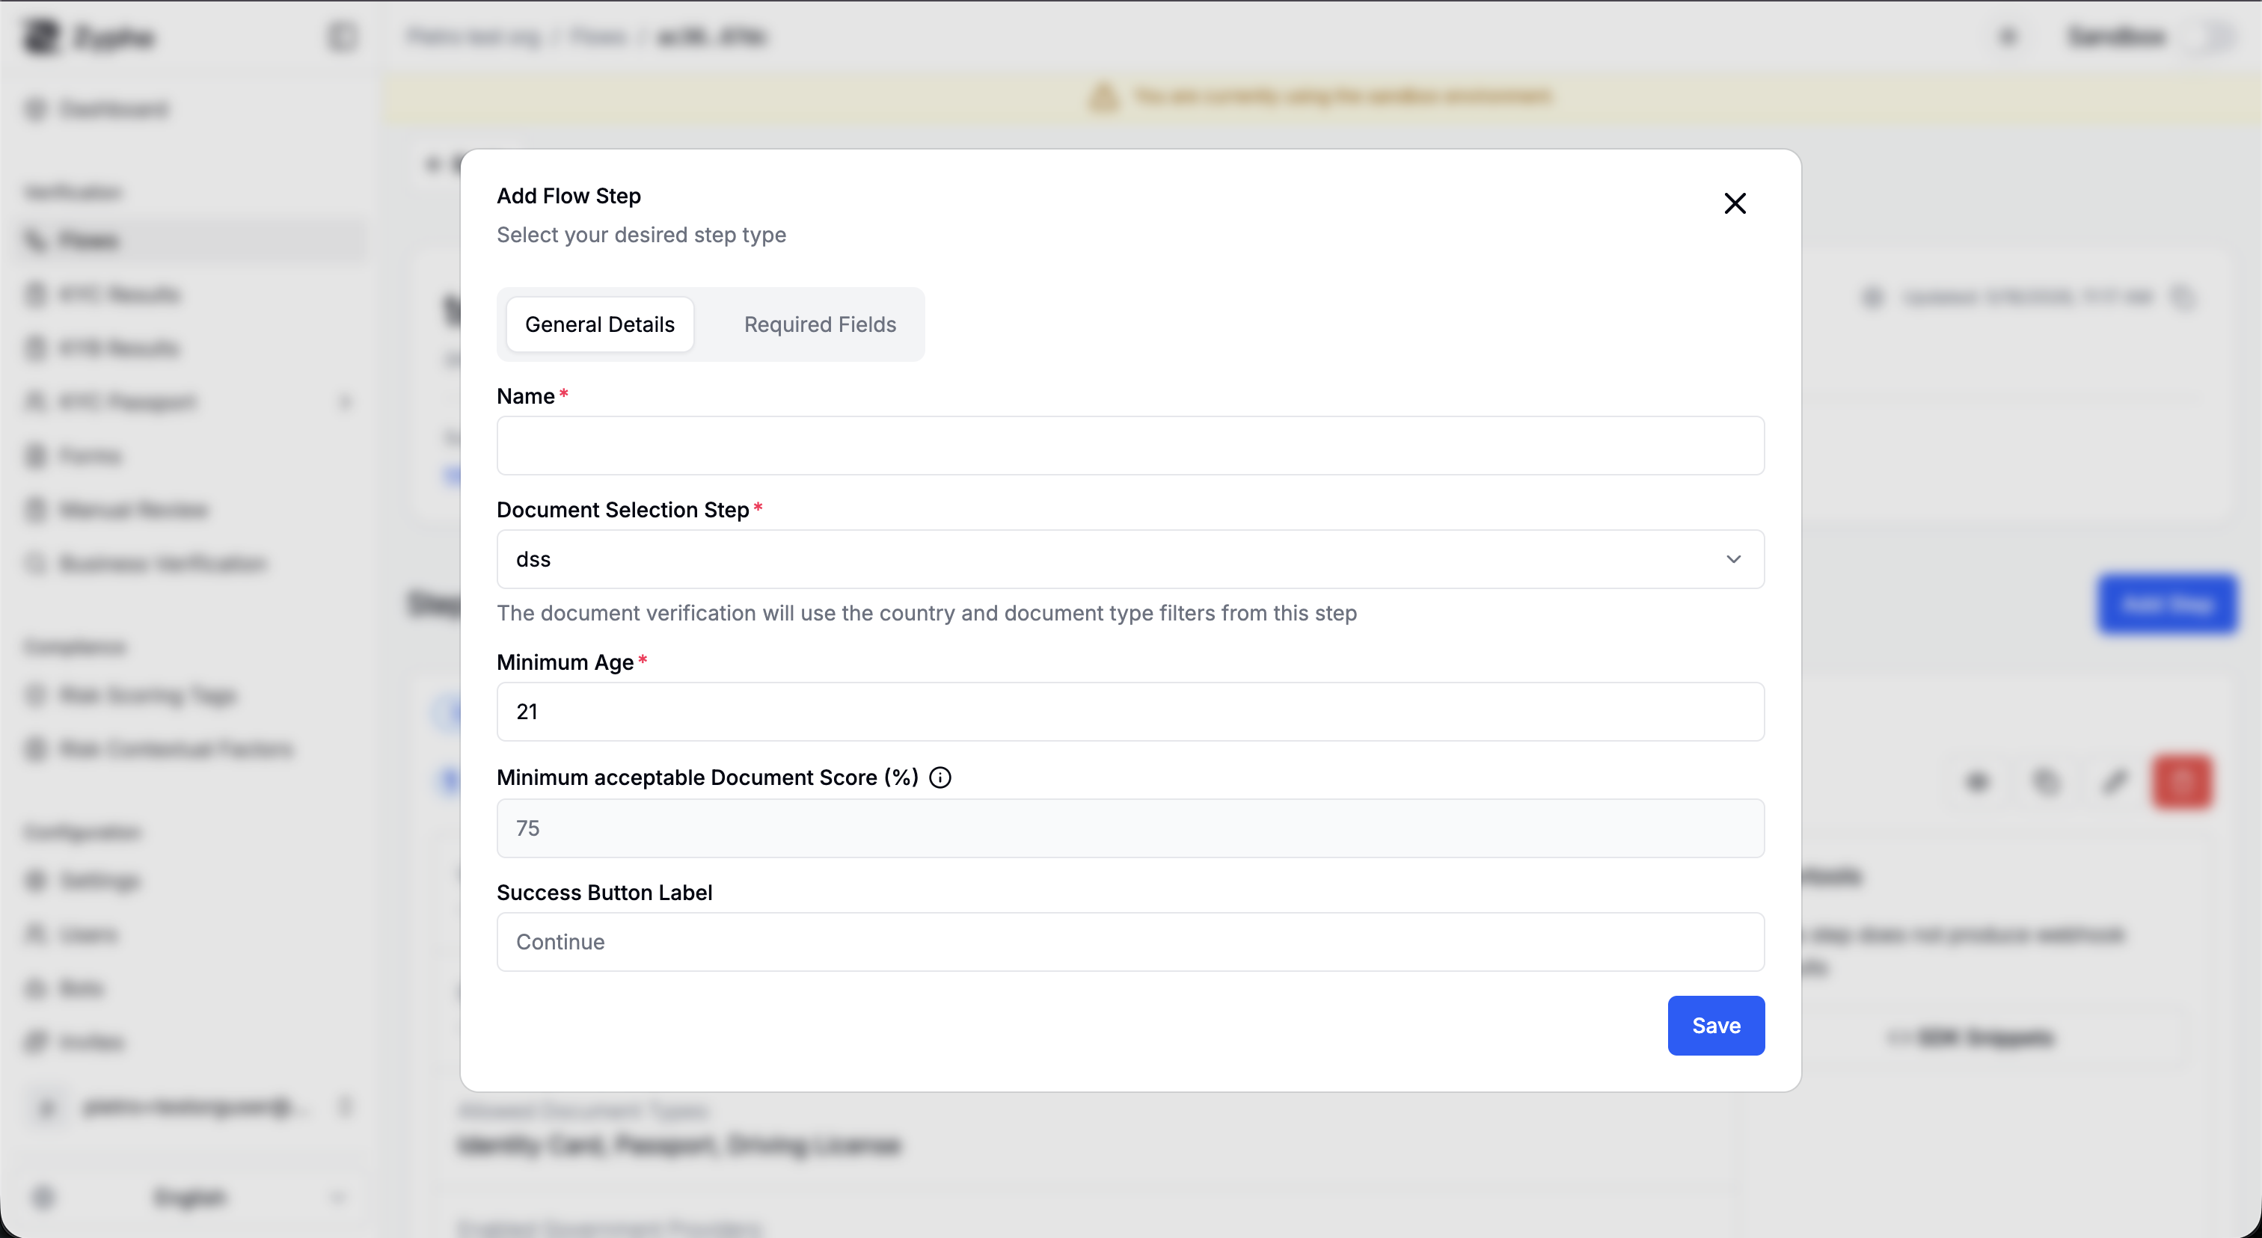This screenshot has height=1238, width=2262.
Task: Click the blue Add Step button behind dialog
Action: point(2166,603)
